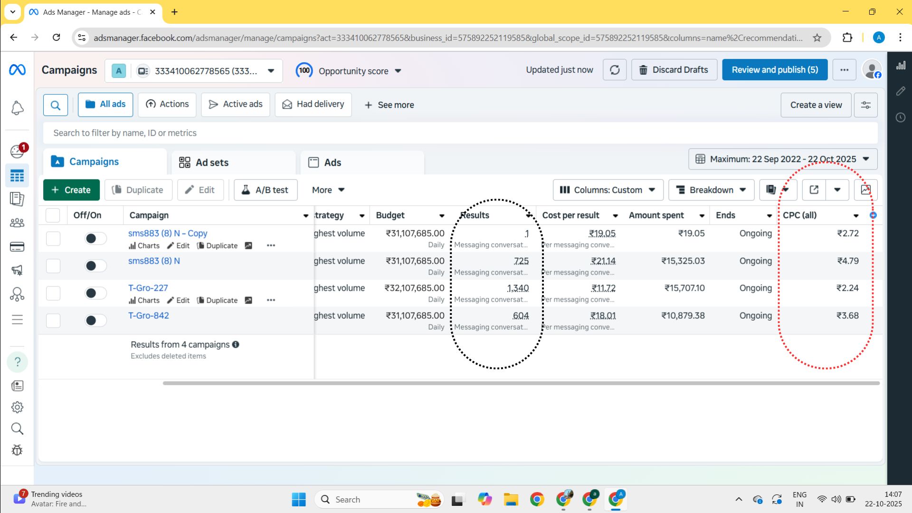
Task: Open the charts view icon on toolbar
Action: pyautogui.click(x=865, y=190)
